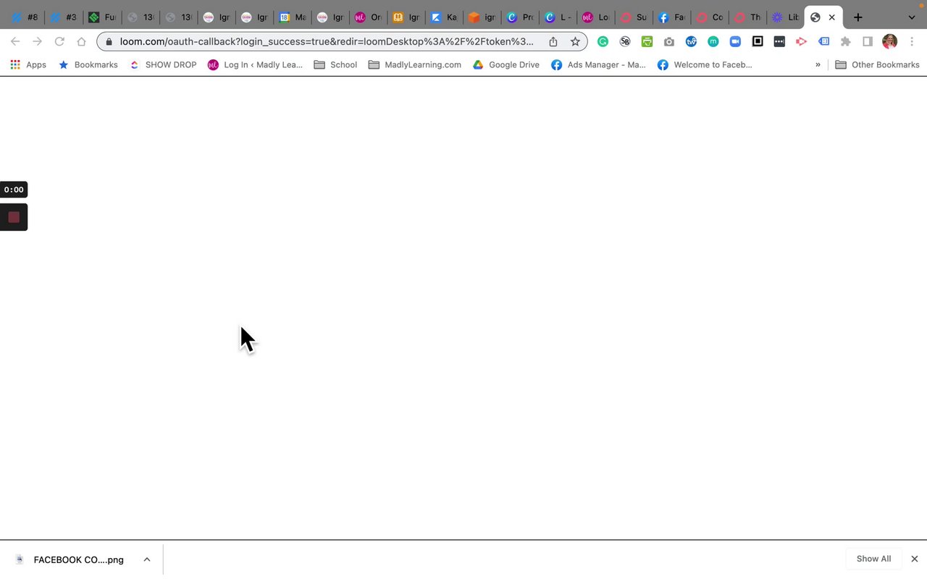Open the Bookmarks star bookmark
The height and width of the screenshot is (579, 927).
point(88,64)
